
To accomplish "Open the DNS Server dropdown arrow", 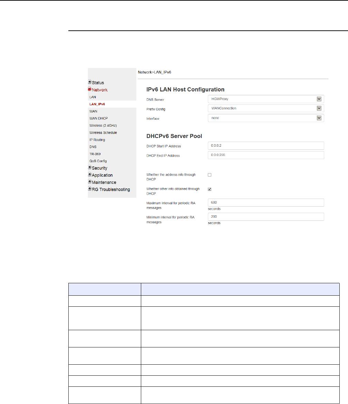I will point(319,99).
